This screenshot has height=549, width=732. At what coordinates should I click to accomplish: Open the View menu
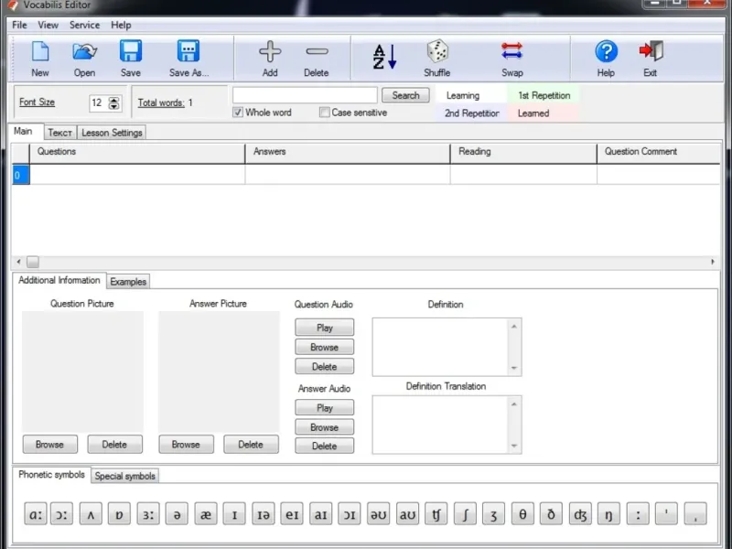click(x=48, y=26)
